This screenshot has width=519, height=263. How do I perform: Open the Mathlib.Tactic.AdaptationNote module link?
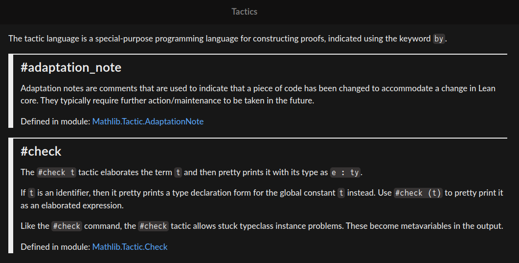(148, 121)
